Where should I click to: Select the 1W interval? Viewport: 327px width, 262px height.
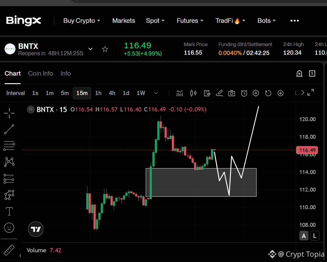pos(141,93)
